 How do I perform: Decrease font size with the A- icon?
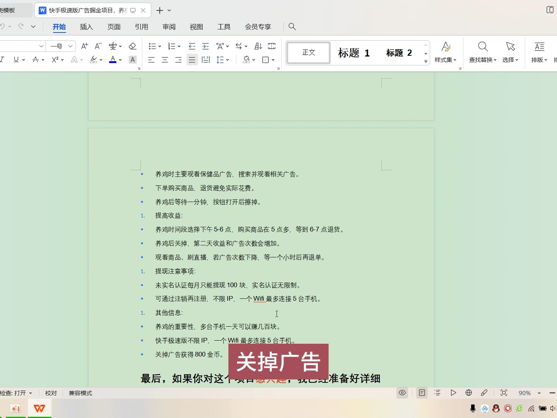[x=98, y=46]
